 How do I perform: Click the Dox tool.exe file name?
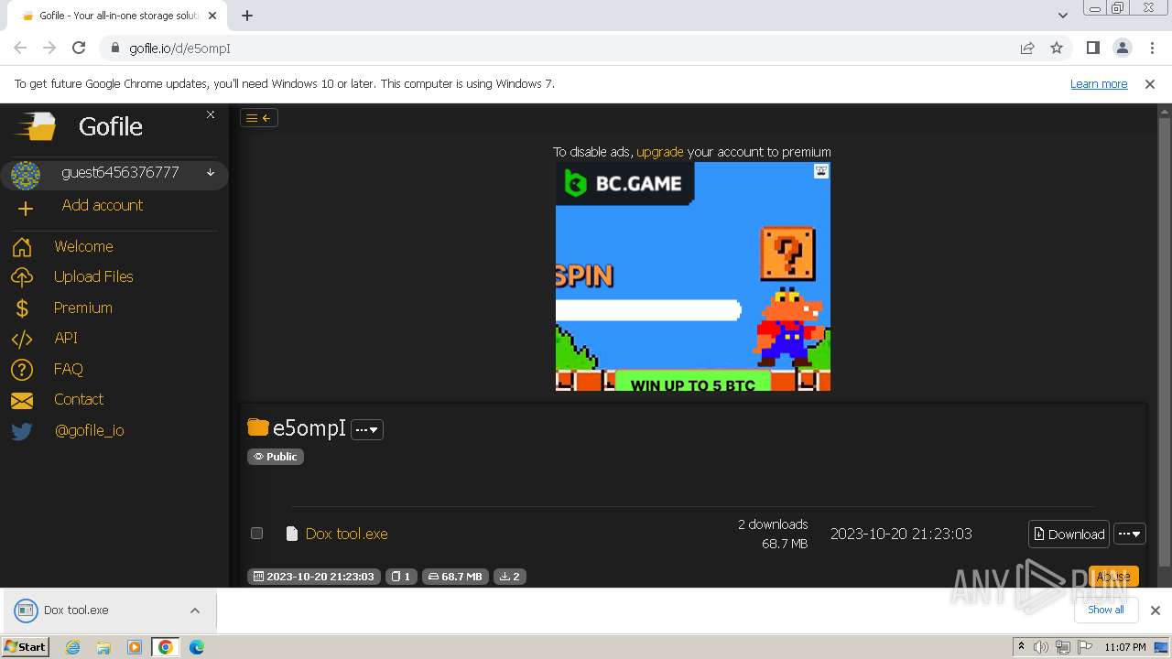[346, 534]
